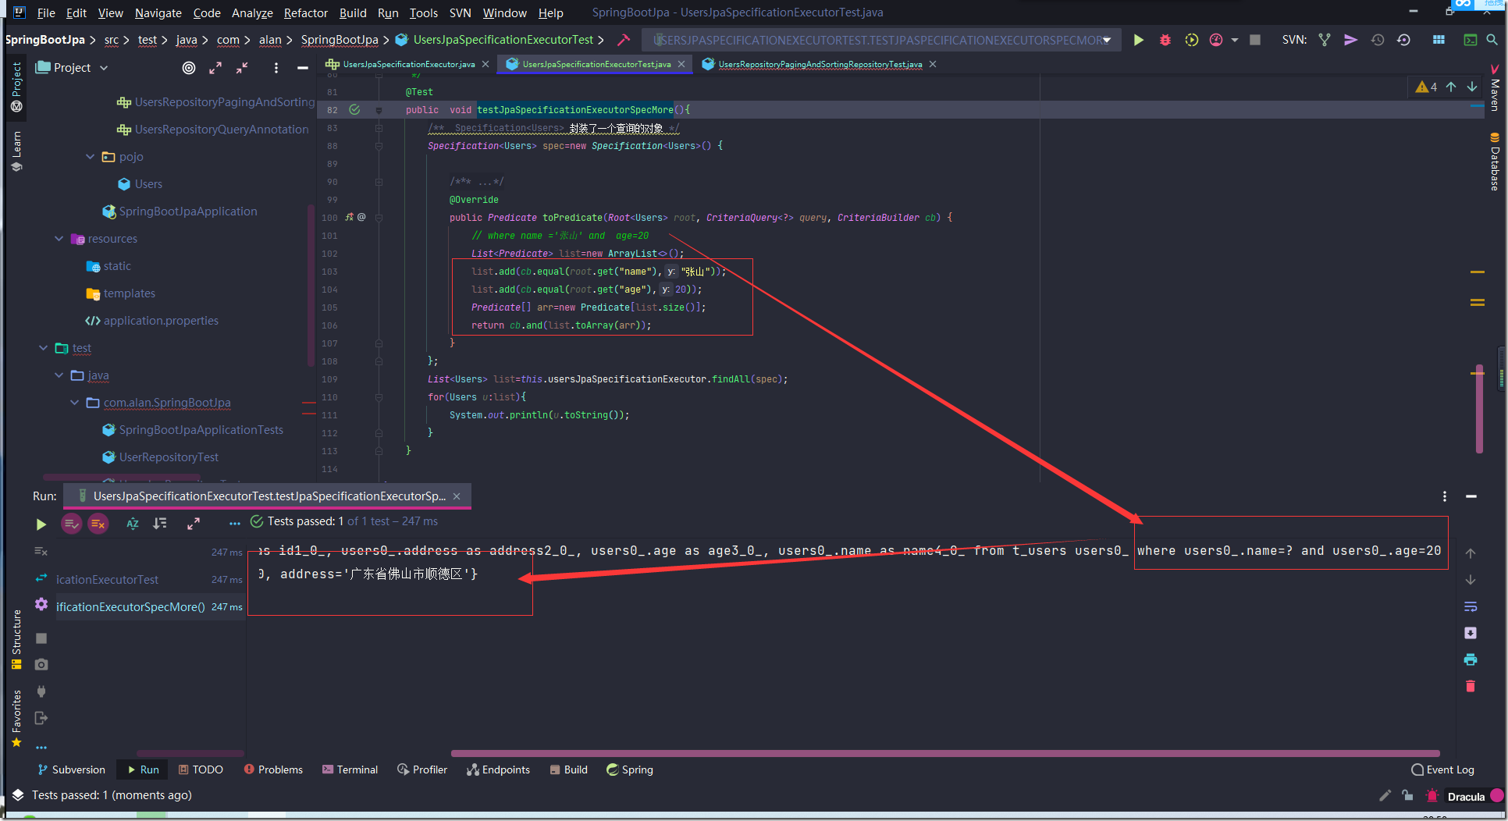Click SVN commit arrow icon

[x=1350, y=40]
